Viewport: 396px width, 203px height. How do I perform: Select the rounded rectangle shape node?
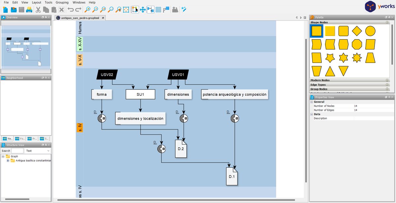pos(344,31)
